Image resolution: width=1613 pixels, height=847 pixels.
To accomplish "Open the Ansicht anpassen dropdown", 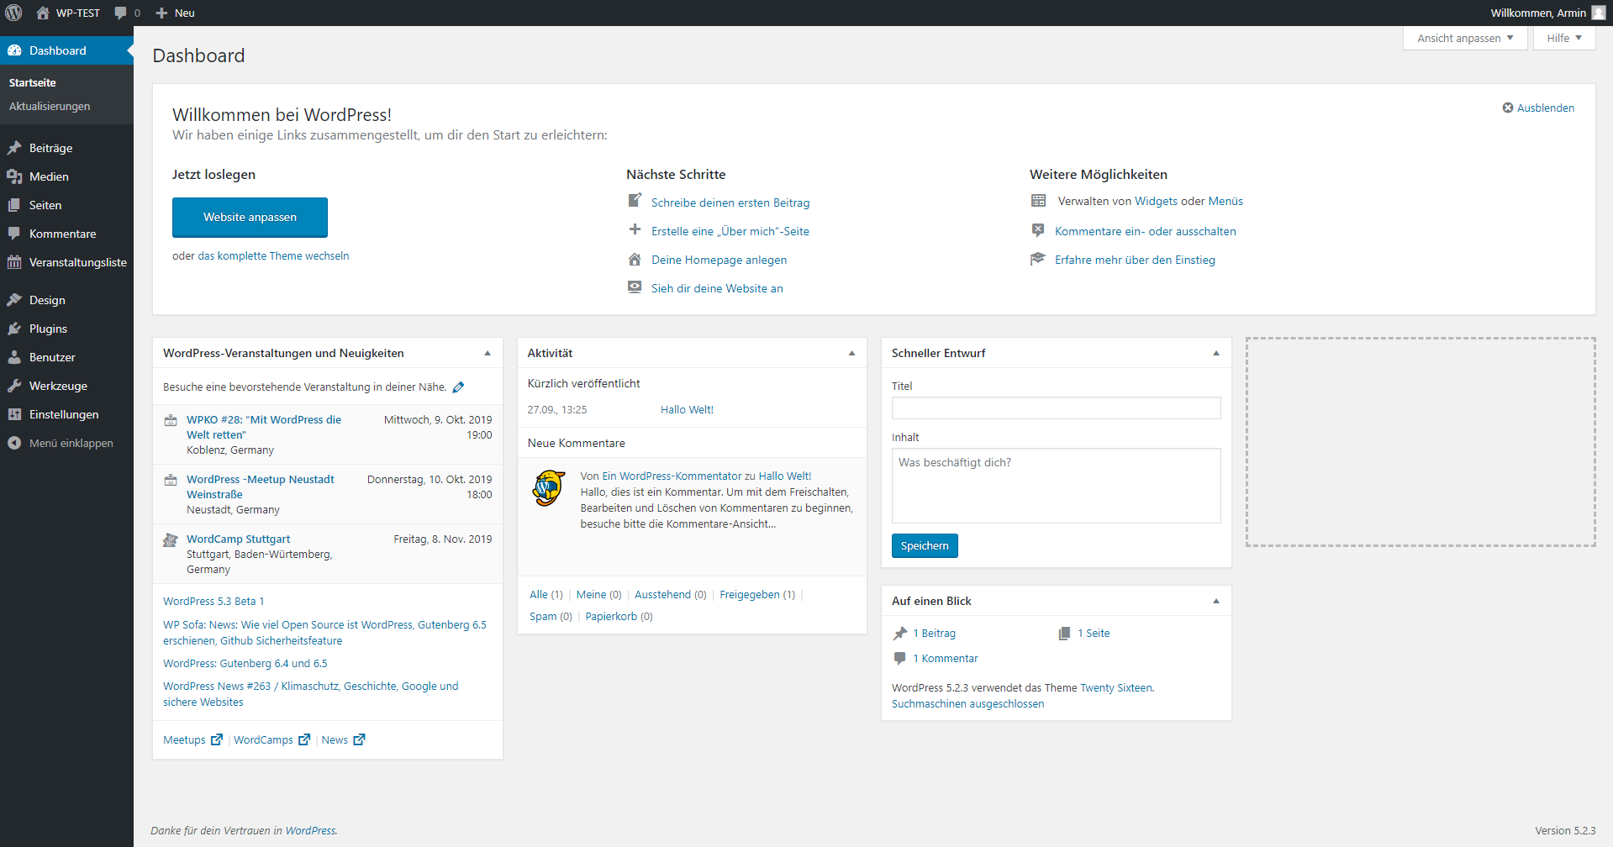I will (x=1464, y=38).
